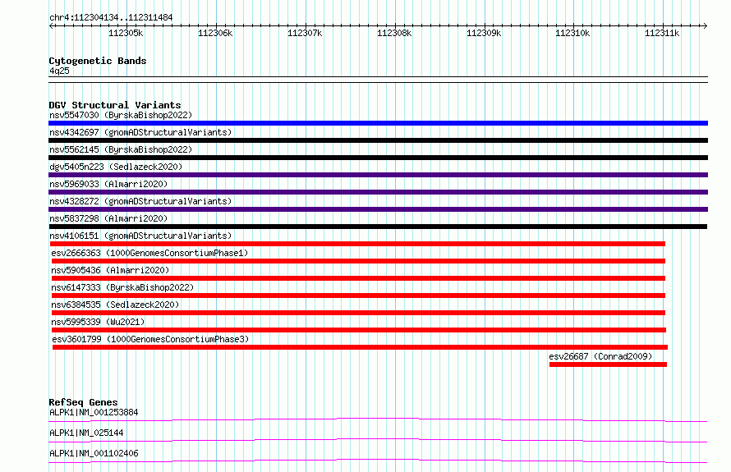
Task: Click the black bar for nsv5837298
Action: 378,227
